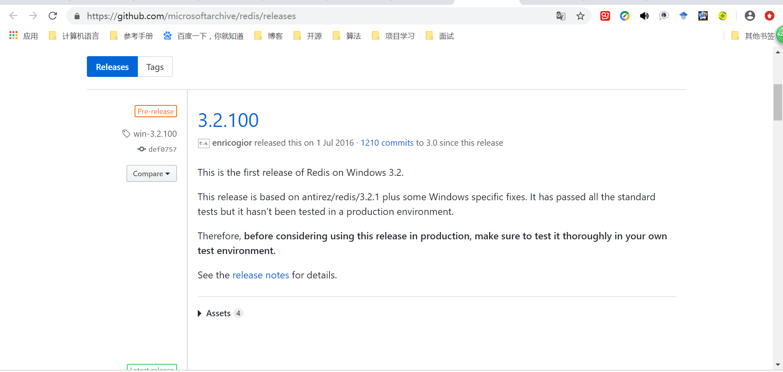Screen dimensions: 783x372
Task: Open the gray chat bubble extension
Action: 664,16
